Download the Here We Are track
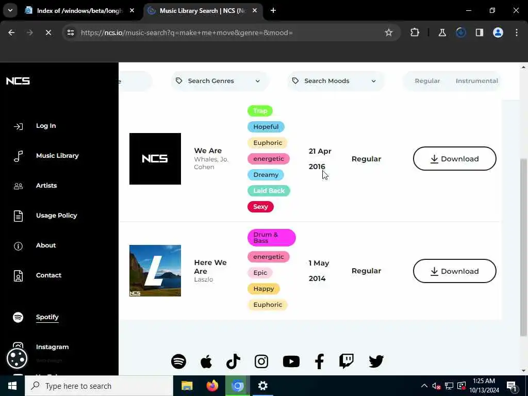The height and width of the screenshot is (396, 528). tap(455, 271)
